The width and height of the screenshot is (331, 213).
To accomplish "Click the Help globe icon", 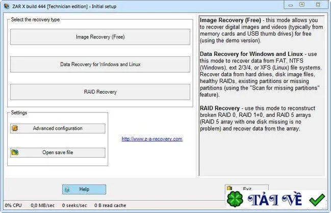I will pos(67,189).
